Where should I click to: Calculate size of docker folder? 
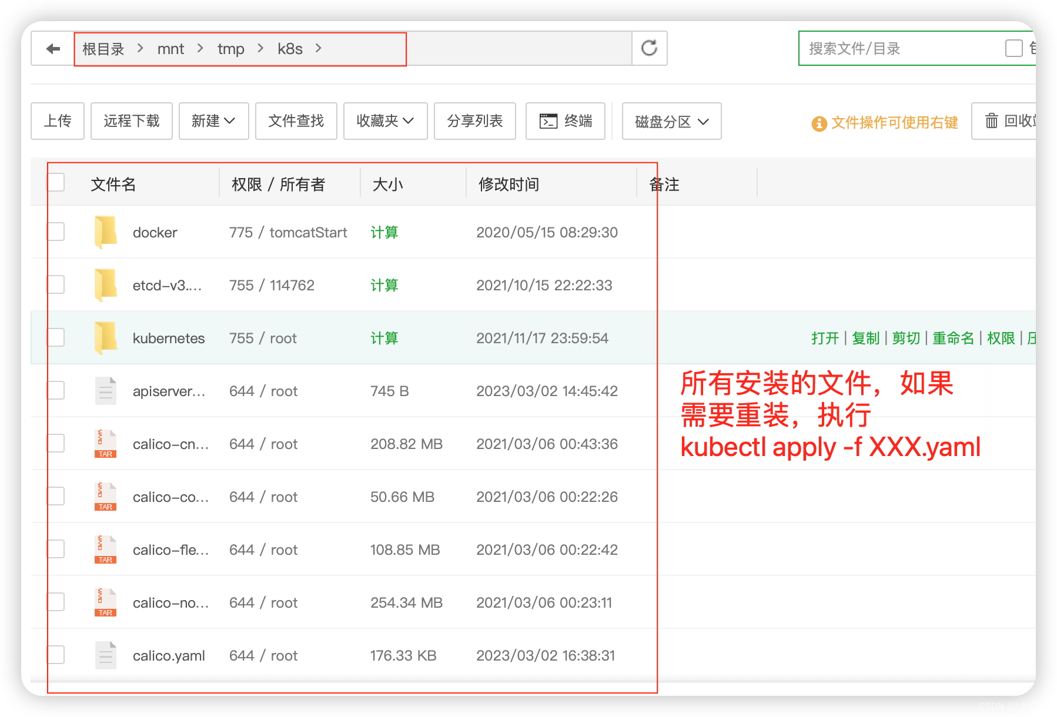click(x=384, y=233)
